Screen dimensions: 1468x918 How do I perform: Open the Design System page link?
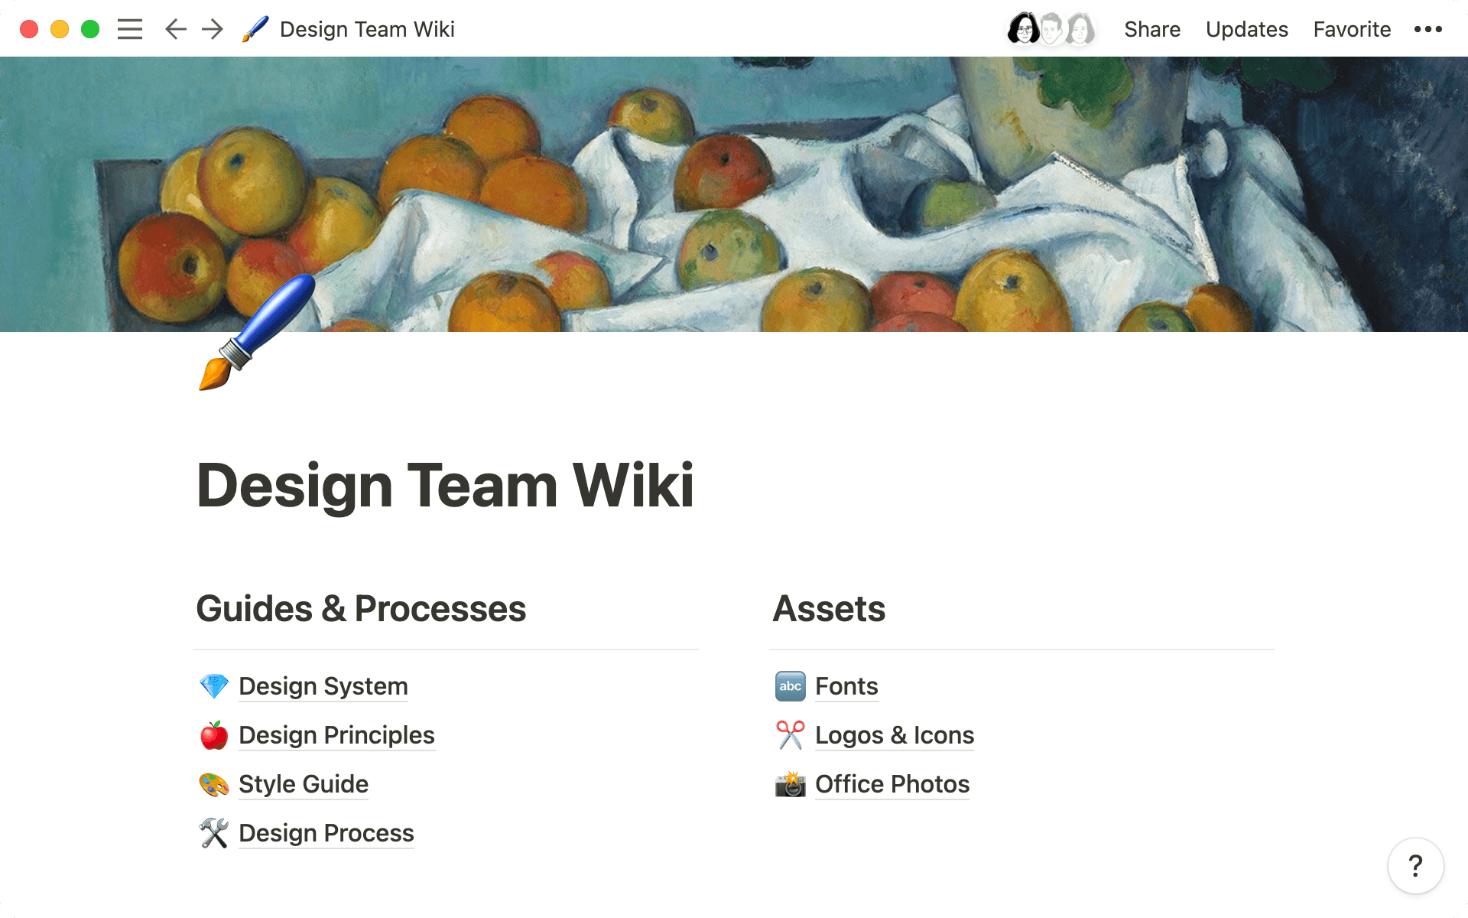coord(323,686)
